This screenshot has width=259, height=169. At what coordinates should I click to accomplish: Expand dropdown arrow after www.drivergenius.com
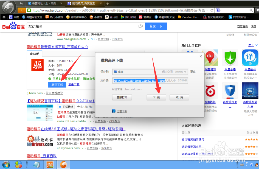(x=88, y=39)
